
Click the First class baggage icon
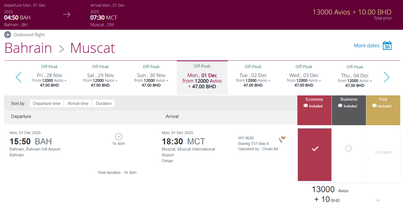click(x=374, y=106)
